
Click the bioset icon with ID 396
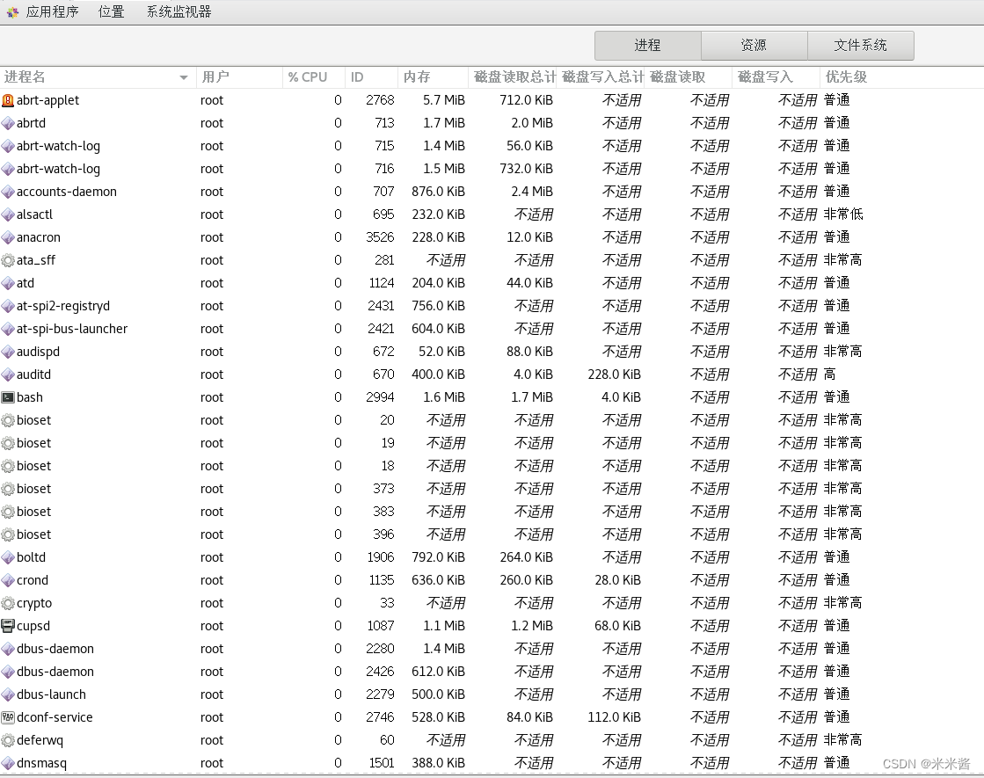tap(8, 534)
